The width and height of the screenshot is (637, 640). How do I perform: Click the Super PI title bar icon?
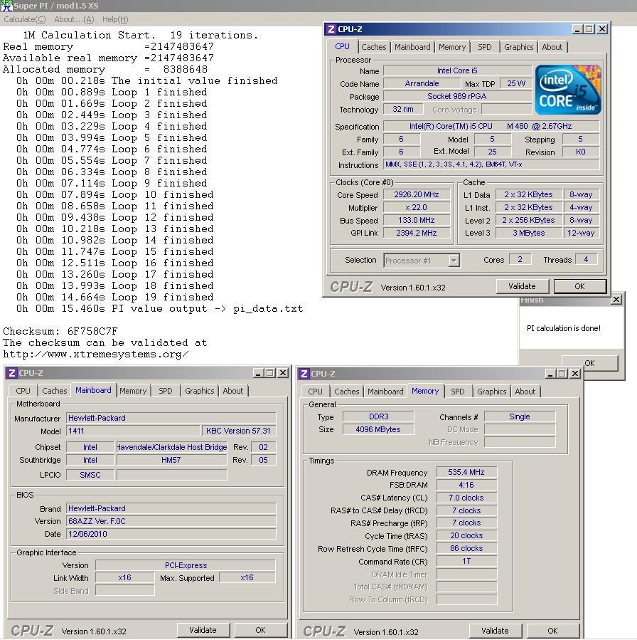pos(6,6)
